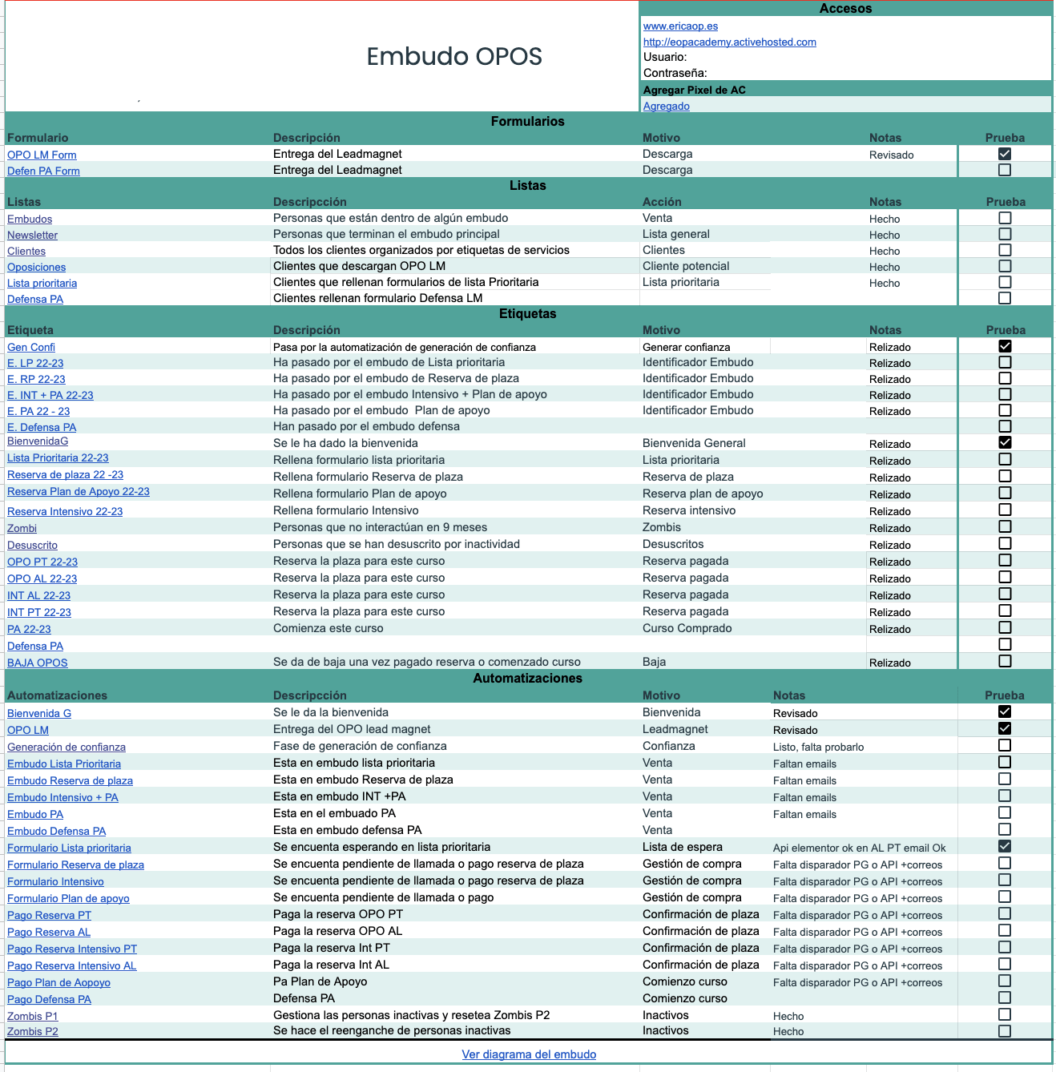1056x1072 pixels.
Task: Open the Pago Plan de Aopoyo link
Action: pyautogui.click(x=58, y=982)
